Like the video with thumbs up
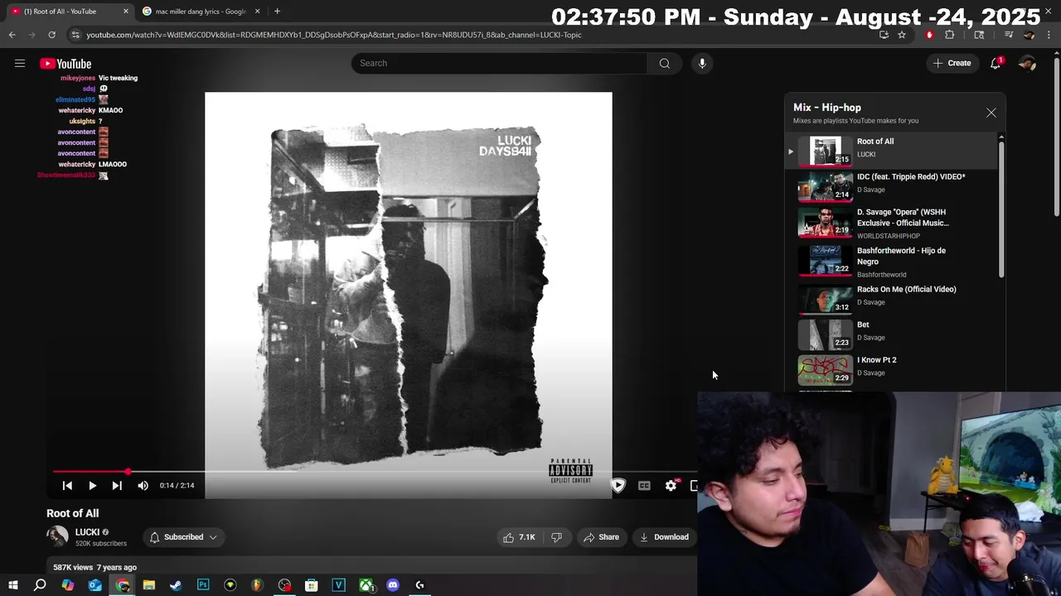The height and width of the screenshot is (596, 1061). (519, 537)
